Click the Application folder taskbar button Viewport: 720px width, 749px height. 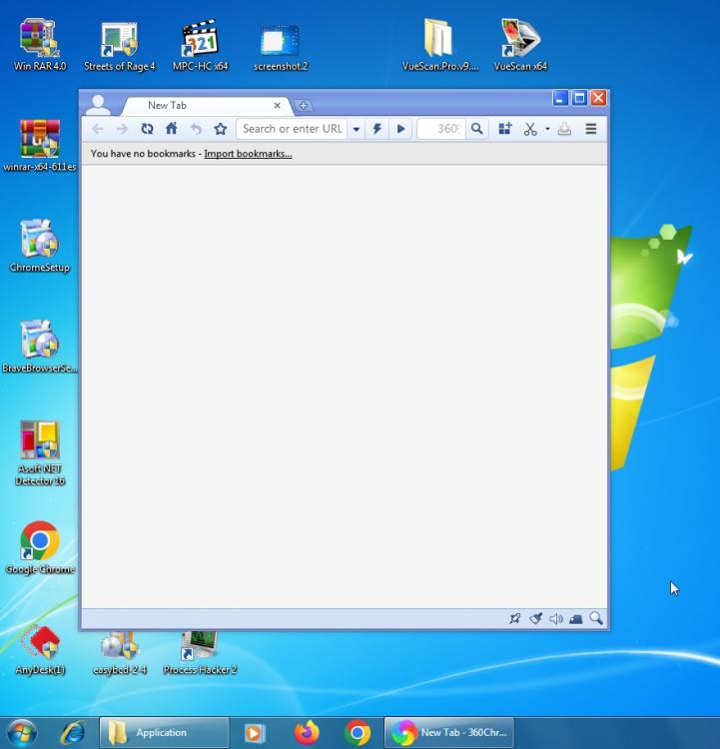pos(164,733)
